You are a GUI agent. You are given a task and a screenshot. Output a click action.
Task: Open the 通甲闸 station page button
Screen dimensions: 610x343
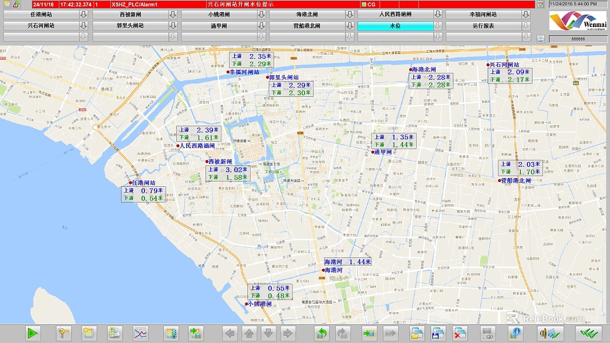[x=218, y=26]
